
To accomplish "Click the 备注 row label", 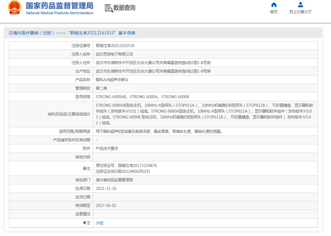I will point(87,168).
